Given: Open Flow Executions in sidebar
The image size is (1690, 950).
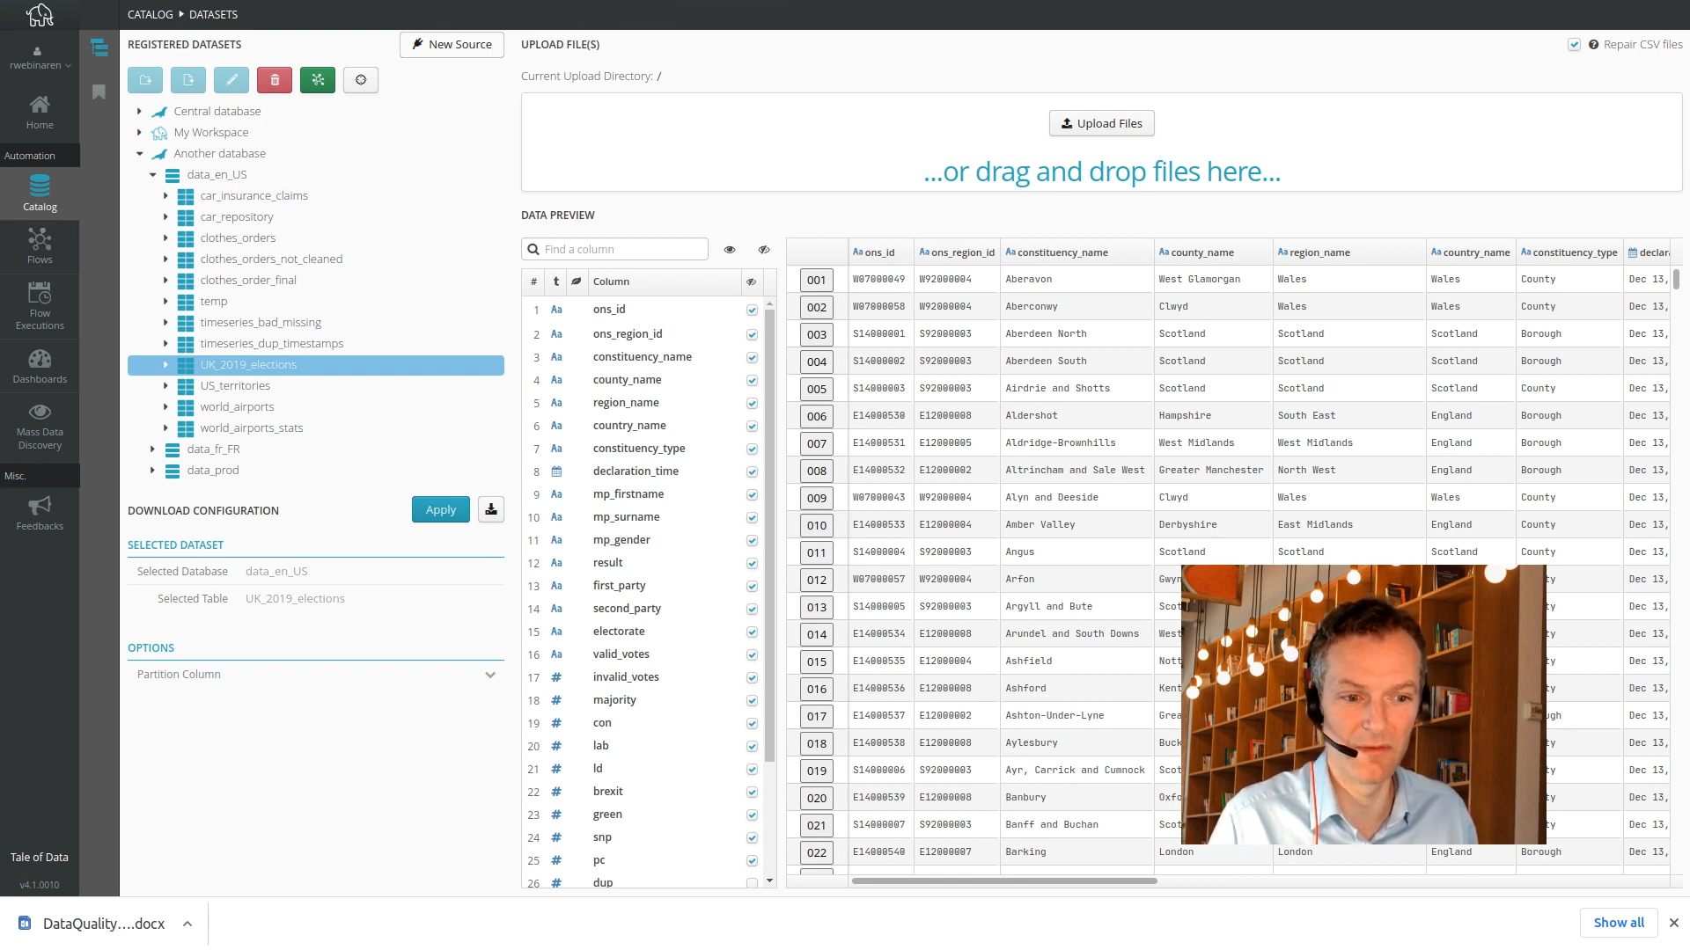Looking at the screenshot, I should click(x=40, y=306).
